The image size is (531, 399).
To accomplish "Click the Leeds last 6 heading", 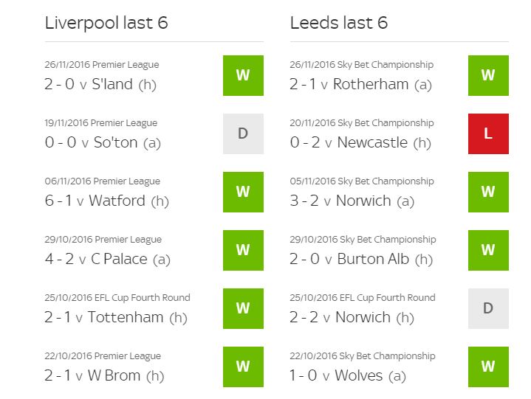I will click(x=339, y=23).
